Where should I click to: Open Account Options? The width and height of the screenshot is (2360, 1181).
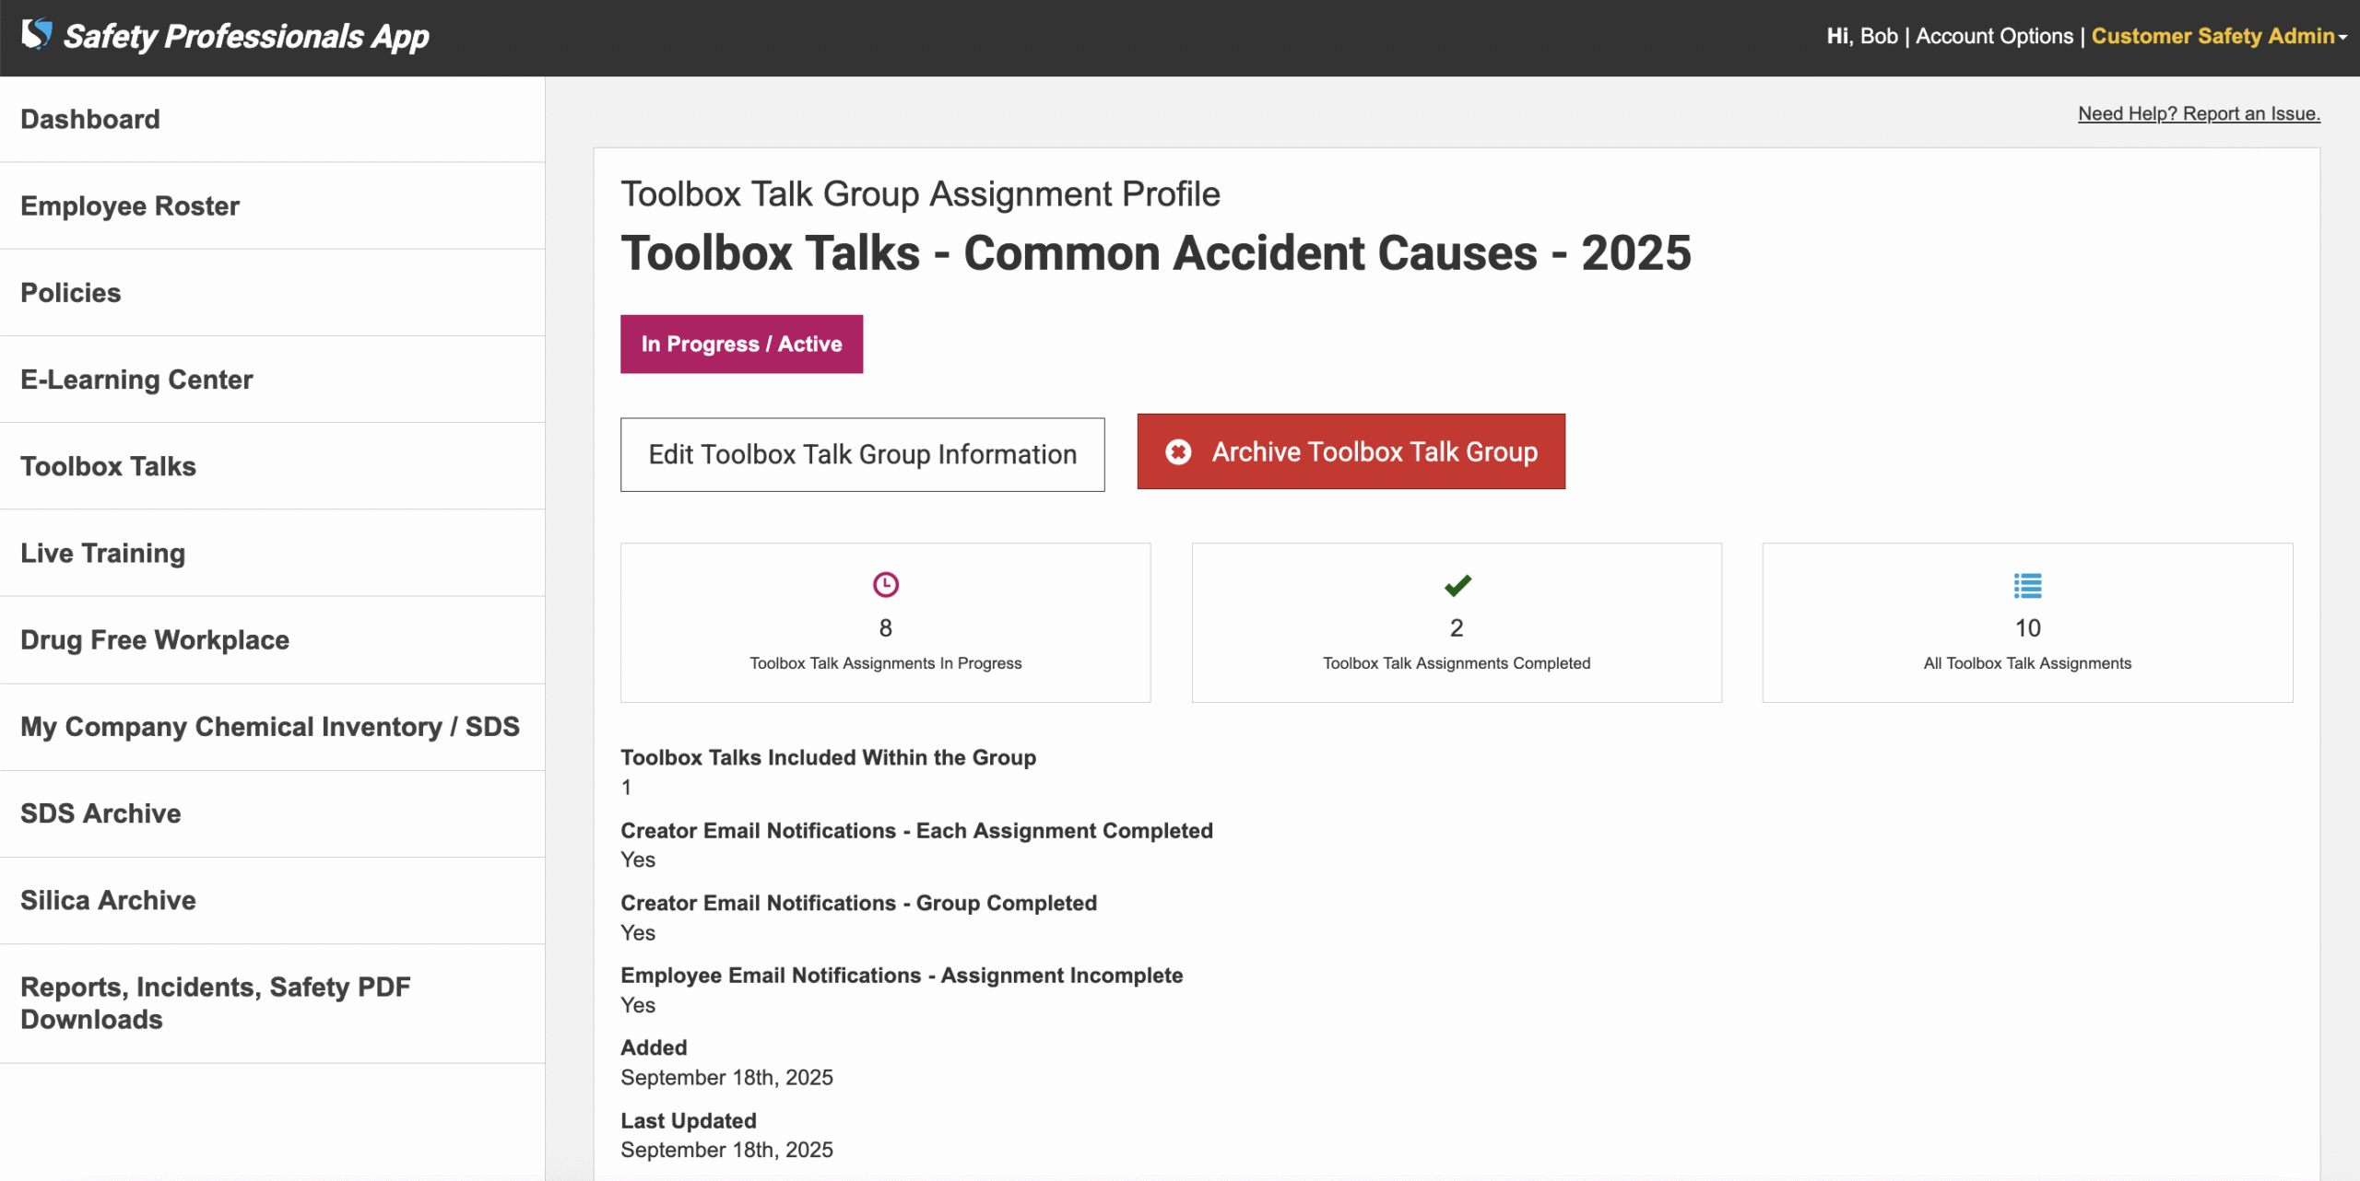(1994, 36)
